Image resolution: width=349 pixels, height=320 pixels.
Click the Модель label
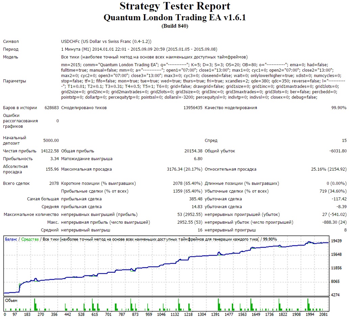click(10, 57)
